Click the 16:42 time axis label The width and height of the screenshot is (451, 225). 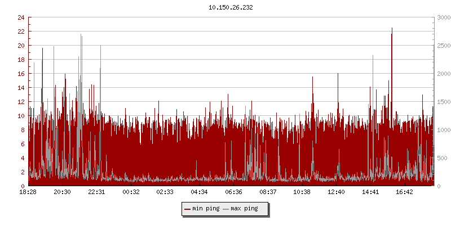(405, 192)
